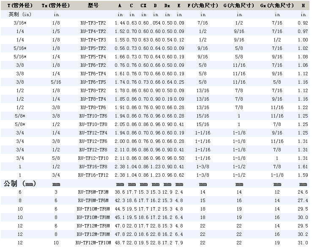Select the F(六角尺寸) column header
The width and height of the screenshot is (312, 249).
[203, 5]
